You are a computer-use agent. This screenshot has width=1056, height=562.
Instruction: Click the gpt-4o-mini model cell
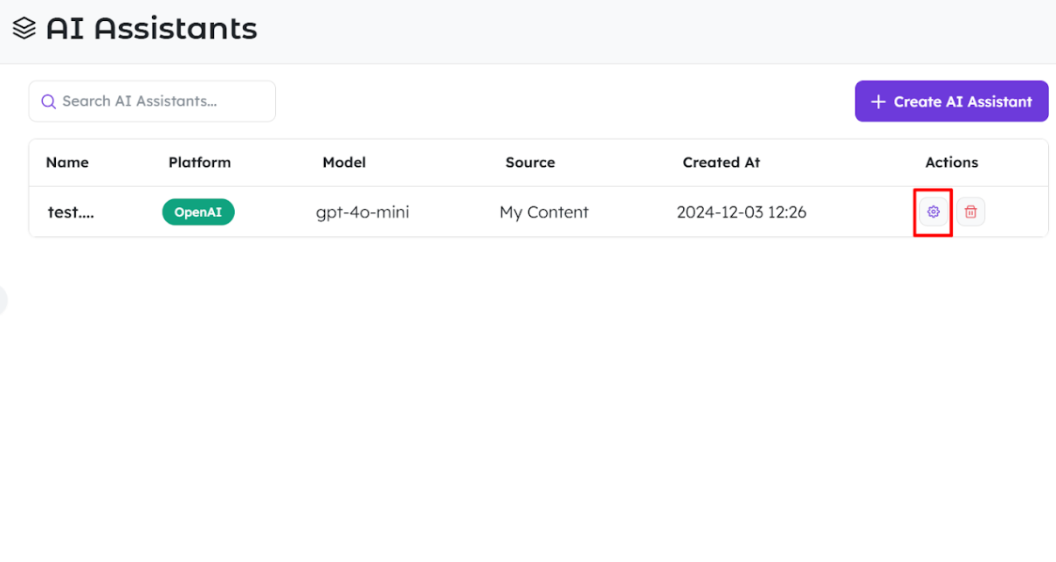(362, 212)
